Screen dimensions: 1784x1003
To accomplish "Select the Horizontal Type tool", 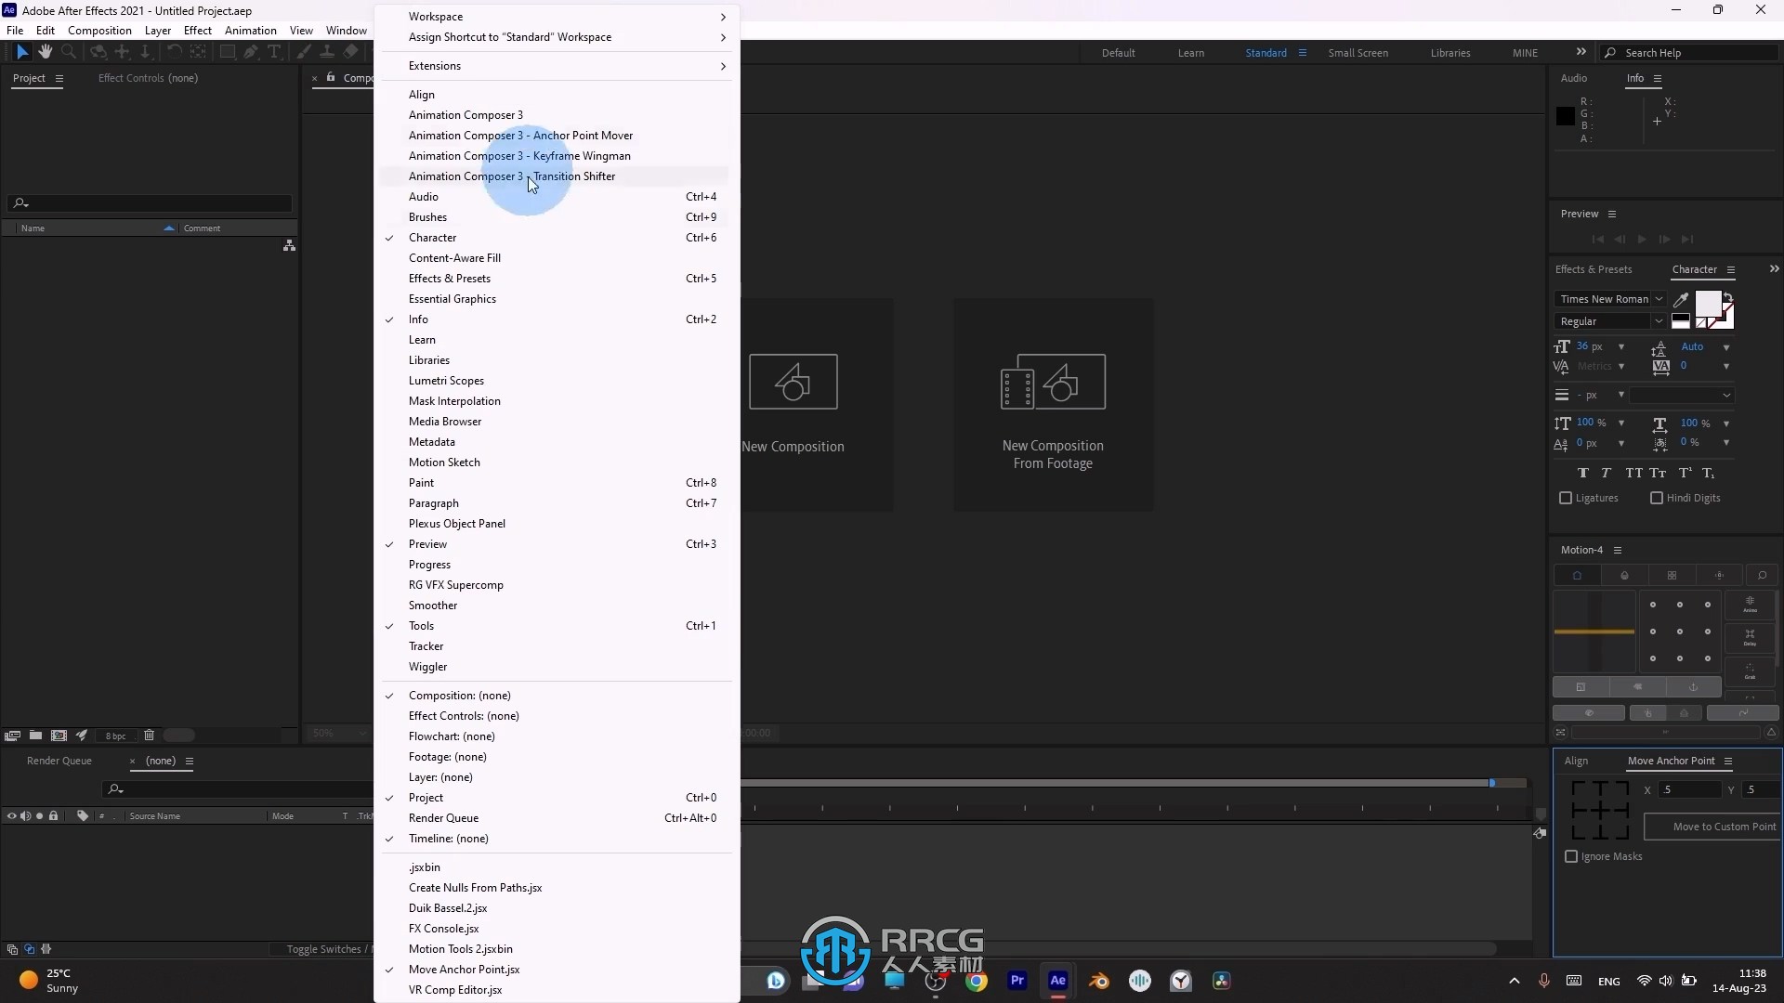I will 274,52.
